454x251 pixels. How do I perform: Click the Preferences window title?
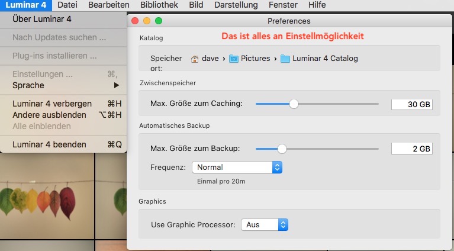(x=289, y=21)
